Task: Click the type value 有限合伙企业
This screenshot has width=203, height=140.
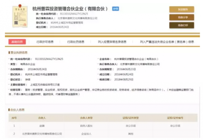Action: pyautogui.click(x=28, y=64)
